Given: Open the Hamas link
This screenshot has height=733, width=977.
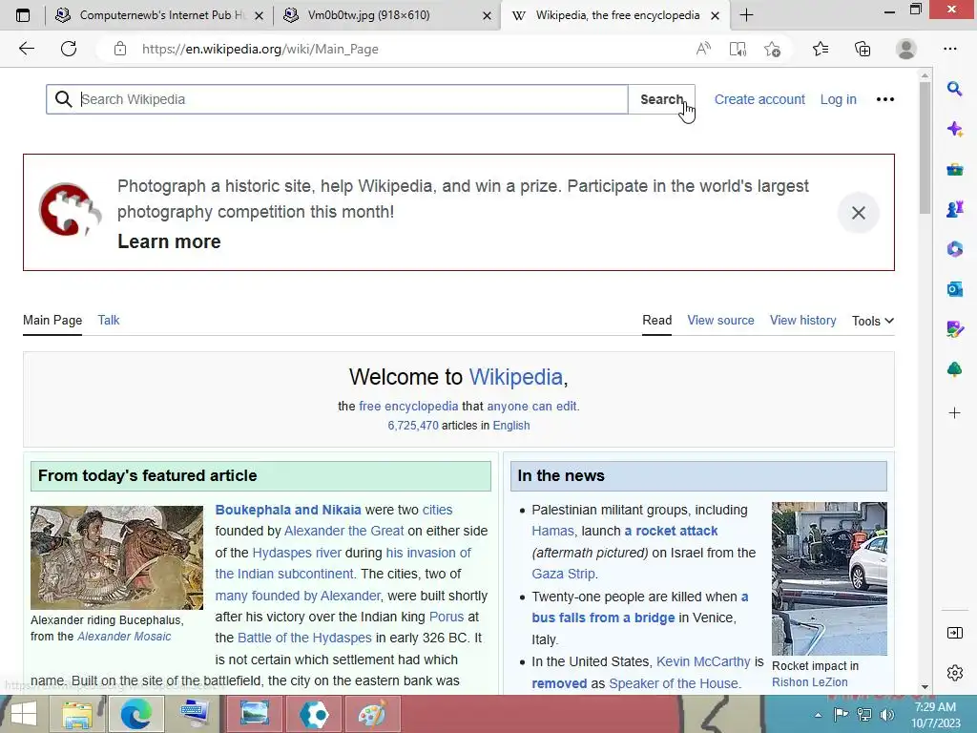Looking at the screenshot, I should pos(552,531).
